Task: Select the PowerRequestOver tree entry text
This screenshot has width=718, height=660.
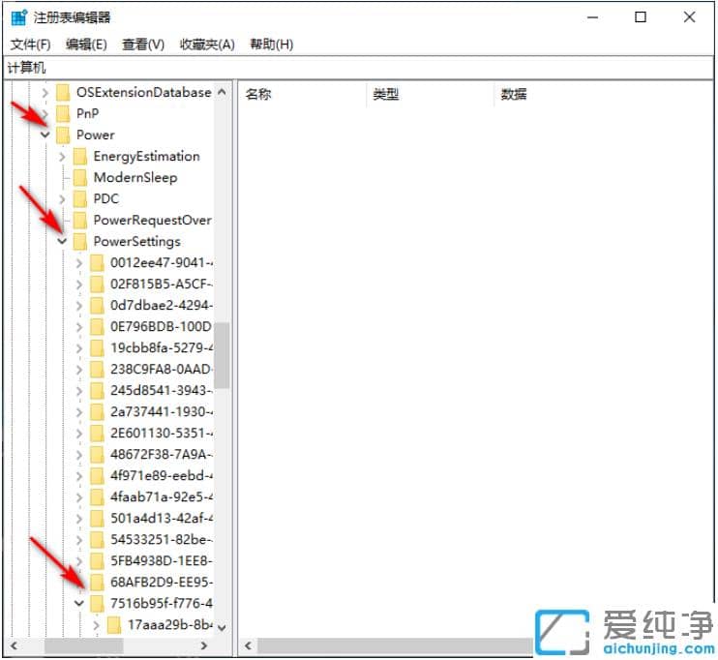Action: 153,221
